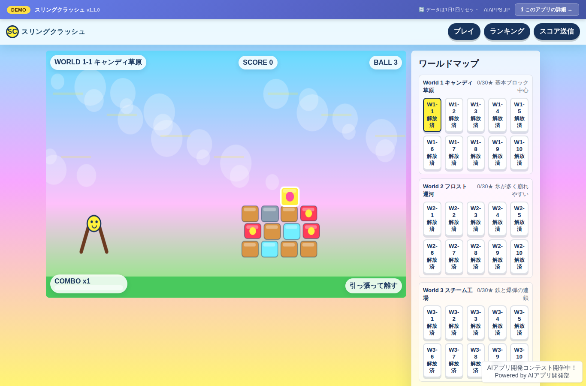
Task: Select stage W3-1
Action: pos(432,323)
